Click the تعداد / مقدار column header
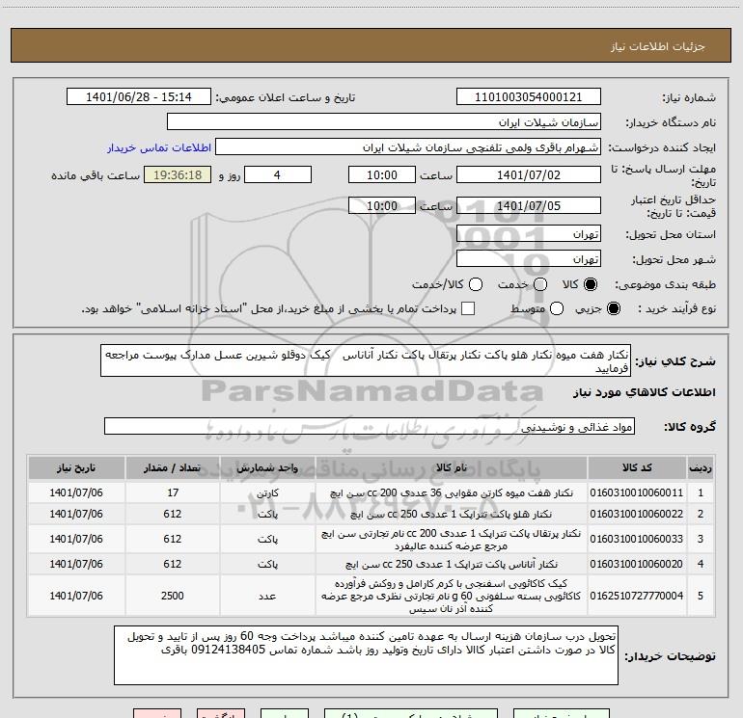Image resolution: width=743 pixels, height=718 pixels. (173, 467)
